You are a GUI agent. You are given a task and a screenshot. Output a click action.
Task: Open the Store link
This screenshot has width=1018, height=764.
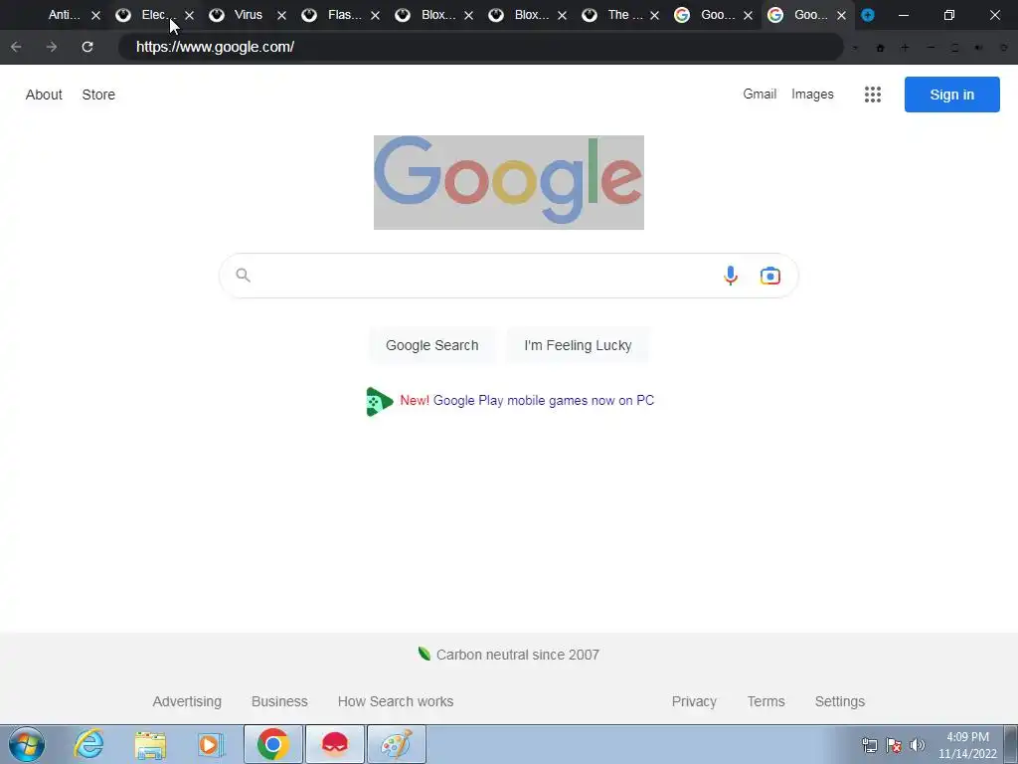click(x=98, y=95)
